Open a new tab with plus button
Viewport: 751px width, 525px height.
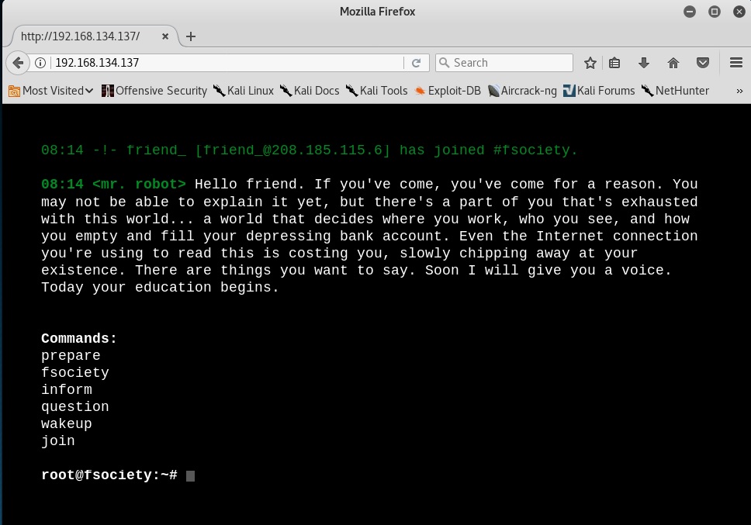coord(191,36)
